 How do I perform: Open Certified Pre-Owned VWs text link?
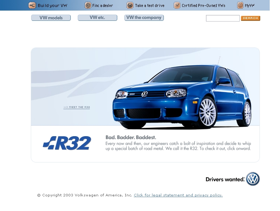pyautogui.click(x=203, y=5)
